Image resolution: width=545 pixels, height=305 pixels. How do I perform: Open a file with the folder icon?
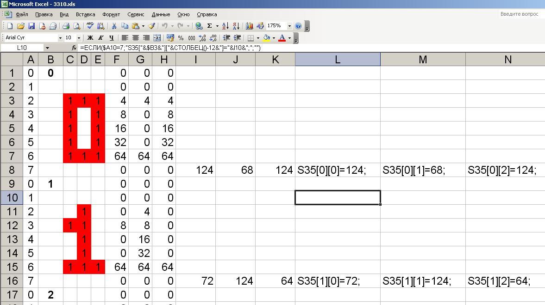[21, 26]
